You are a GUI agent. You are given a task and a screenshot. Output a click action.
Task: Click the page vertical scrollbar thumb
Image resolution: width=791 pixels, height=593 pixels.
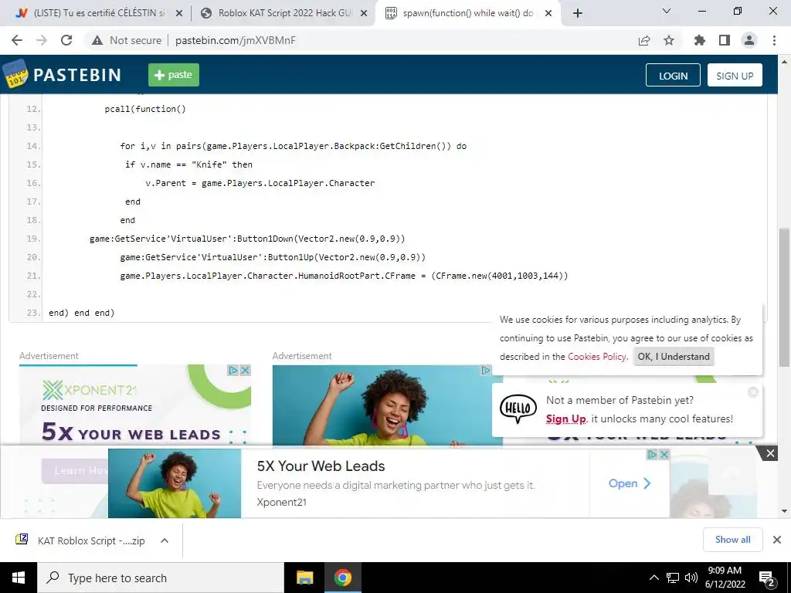click(x=784, y=297)
